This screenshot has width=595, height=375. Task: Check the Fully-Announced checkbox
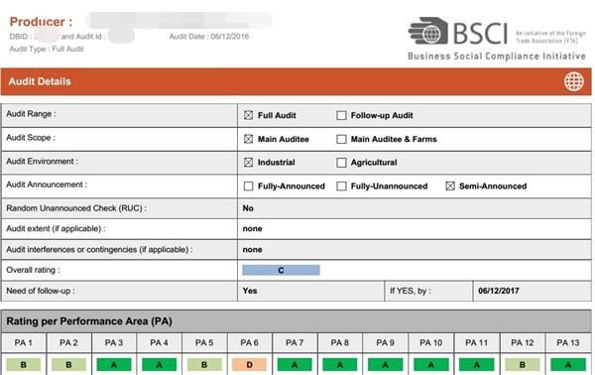coord(248,186)
